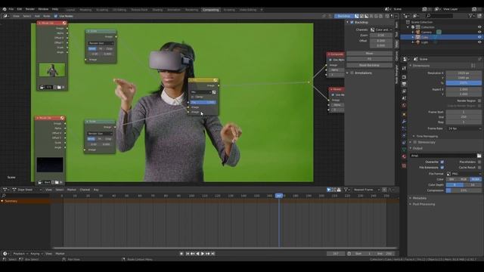Open the Render properties tab icon
The image size is (484, 272).
(x=404, y=77)
